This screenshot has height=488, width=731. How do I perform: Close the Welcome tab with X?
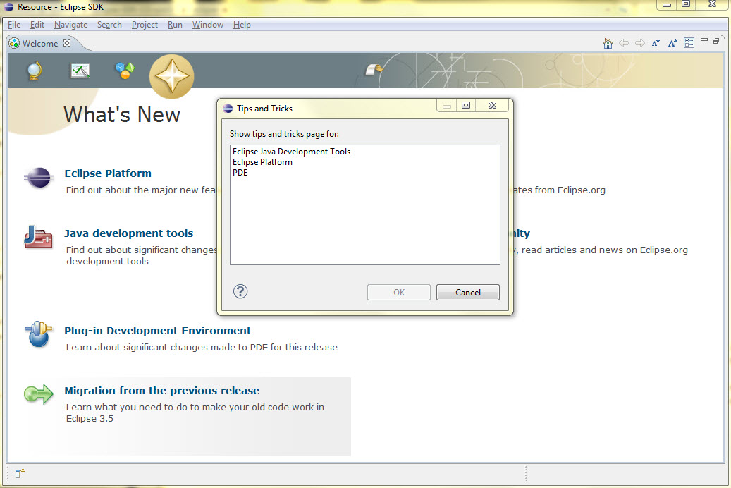coord(67,43)
